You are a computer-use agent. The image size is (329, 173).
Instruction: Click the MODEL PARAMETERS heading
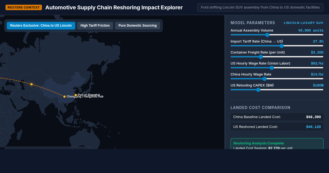(x=253, y=23)
